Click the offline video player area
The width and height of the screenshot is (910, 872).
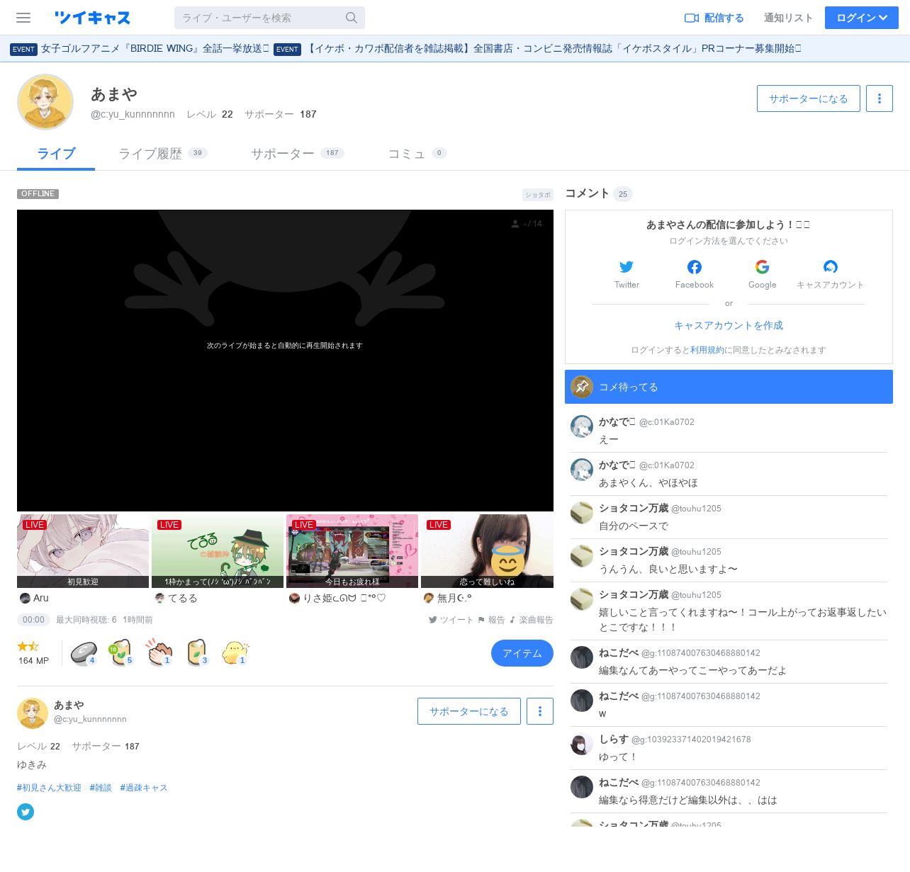(x=285, y=361)
